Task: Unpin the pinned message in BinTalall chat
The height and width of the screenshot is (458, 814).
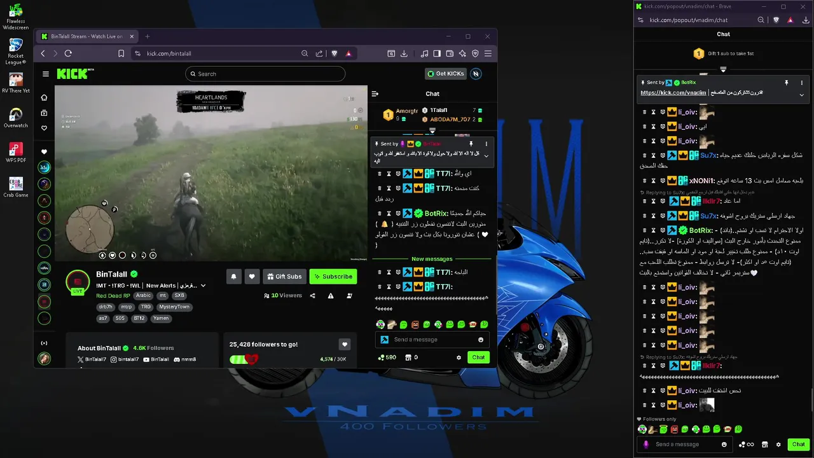Action: click(x=471, y=144)
